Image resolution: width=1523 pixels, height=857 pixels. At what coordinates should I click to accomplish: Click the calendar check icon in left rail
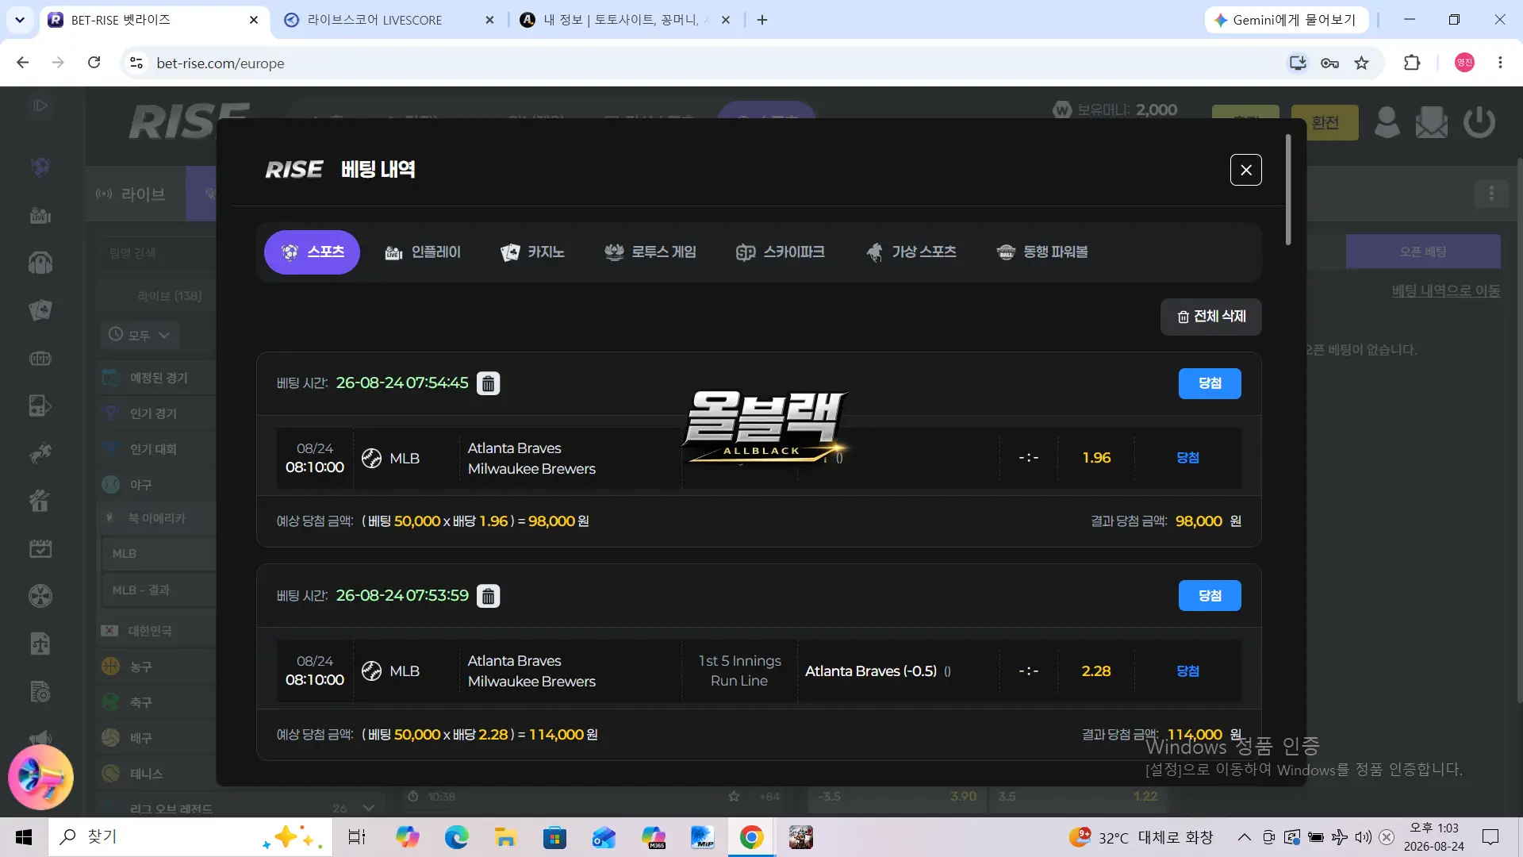pyautogui.click(x=40, y=548)
